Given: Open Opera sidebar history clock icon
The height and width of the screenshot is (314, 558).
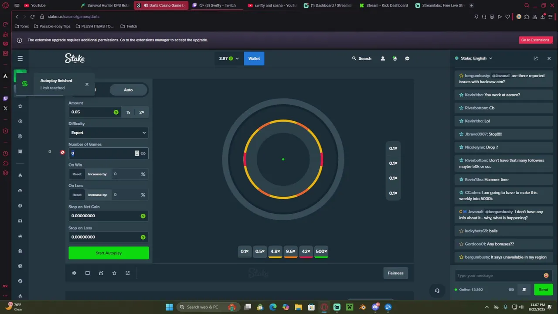Looking at the screenshot, I should [x=5, y=154].
